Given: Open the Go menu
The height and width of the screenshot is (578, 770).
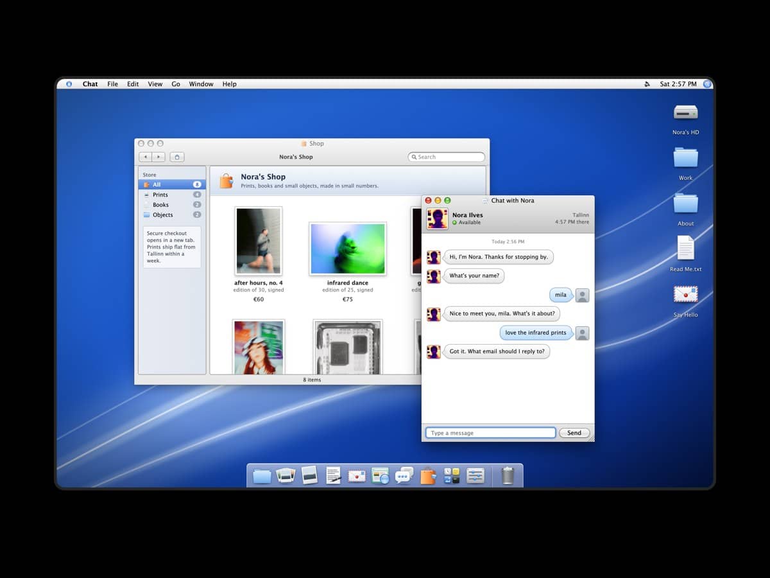Looking at the screenshot, I should (x=176, y=84).
